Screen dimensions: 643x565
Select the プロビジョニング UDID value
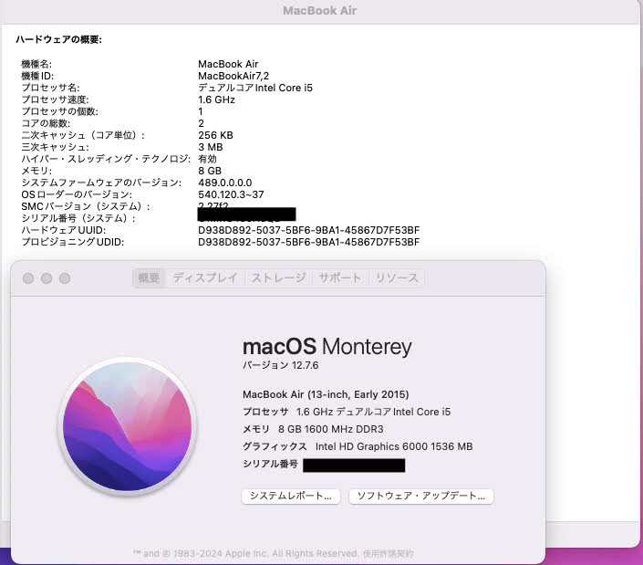click(309, 242)
